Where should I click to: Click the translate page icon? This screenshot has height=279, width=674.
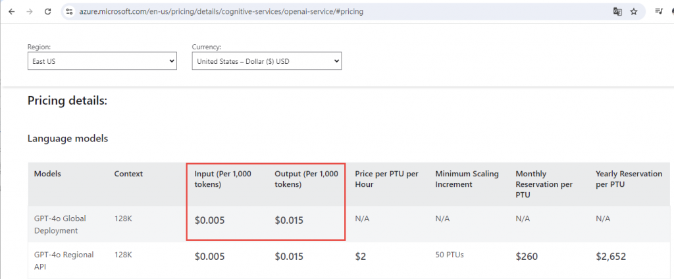tap(617, 11)
